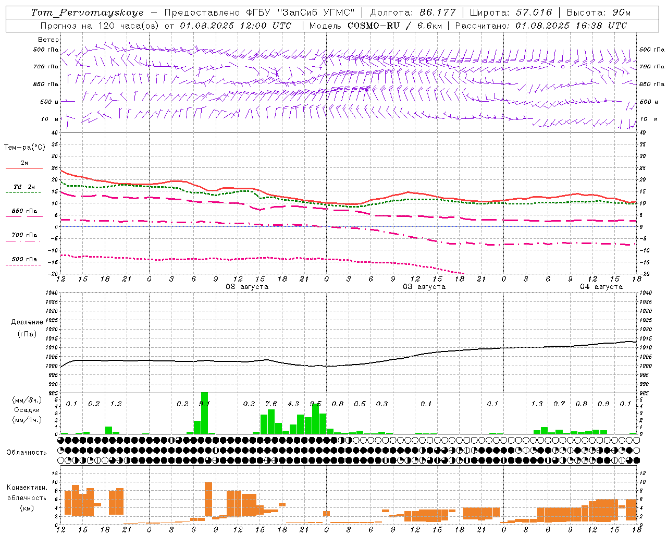The height and width of the screenshot is (534, 667).
Task: Click the 'Осадки' precipitation label
Action: pos(27,410)
